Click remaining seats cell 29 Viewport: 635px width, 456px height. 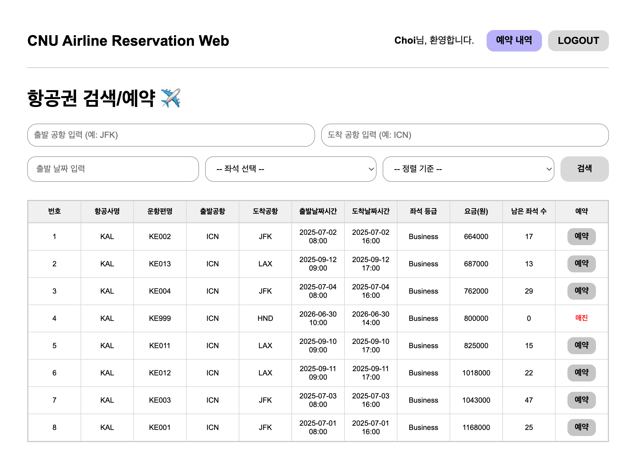click(529, 291)
